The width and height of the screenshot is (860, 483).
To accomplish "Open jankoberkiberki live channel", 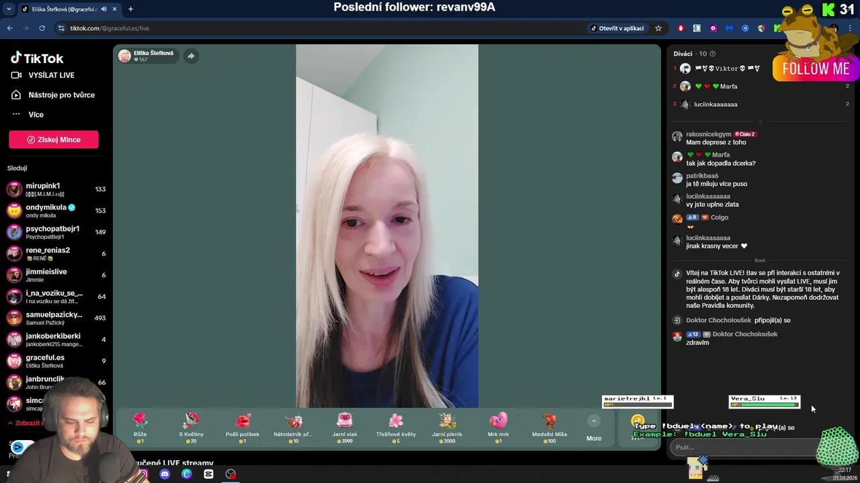I will pos(56,339).
